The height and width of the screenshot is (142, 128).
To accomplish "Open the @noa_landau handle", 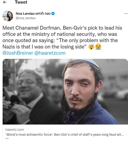I will pyautogui.click(x=26, y=18).
